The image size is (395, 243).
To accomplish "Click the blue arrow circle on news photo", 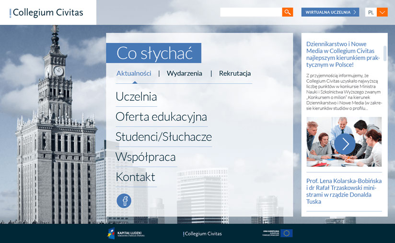I will (x=345, y=144).
